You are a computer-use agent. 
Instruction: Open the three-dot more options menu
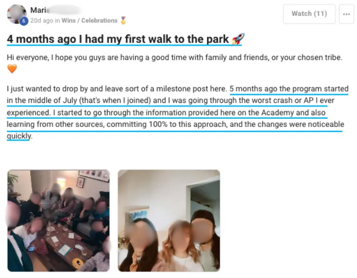[x=346, y=14]
